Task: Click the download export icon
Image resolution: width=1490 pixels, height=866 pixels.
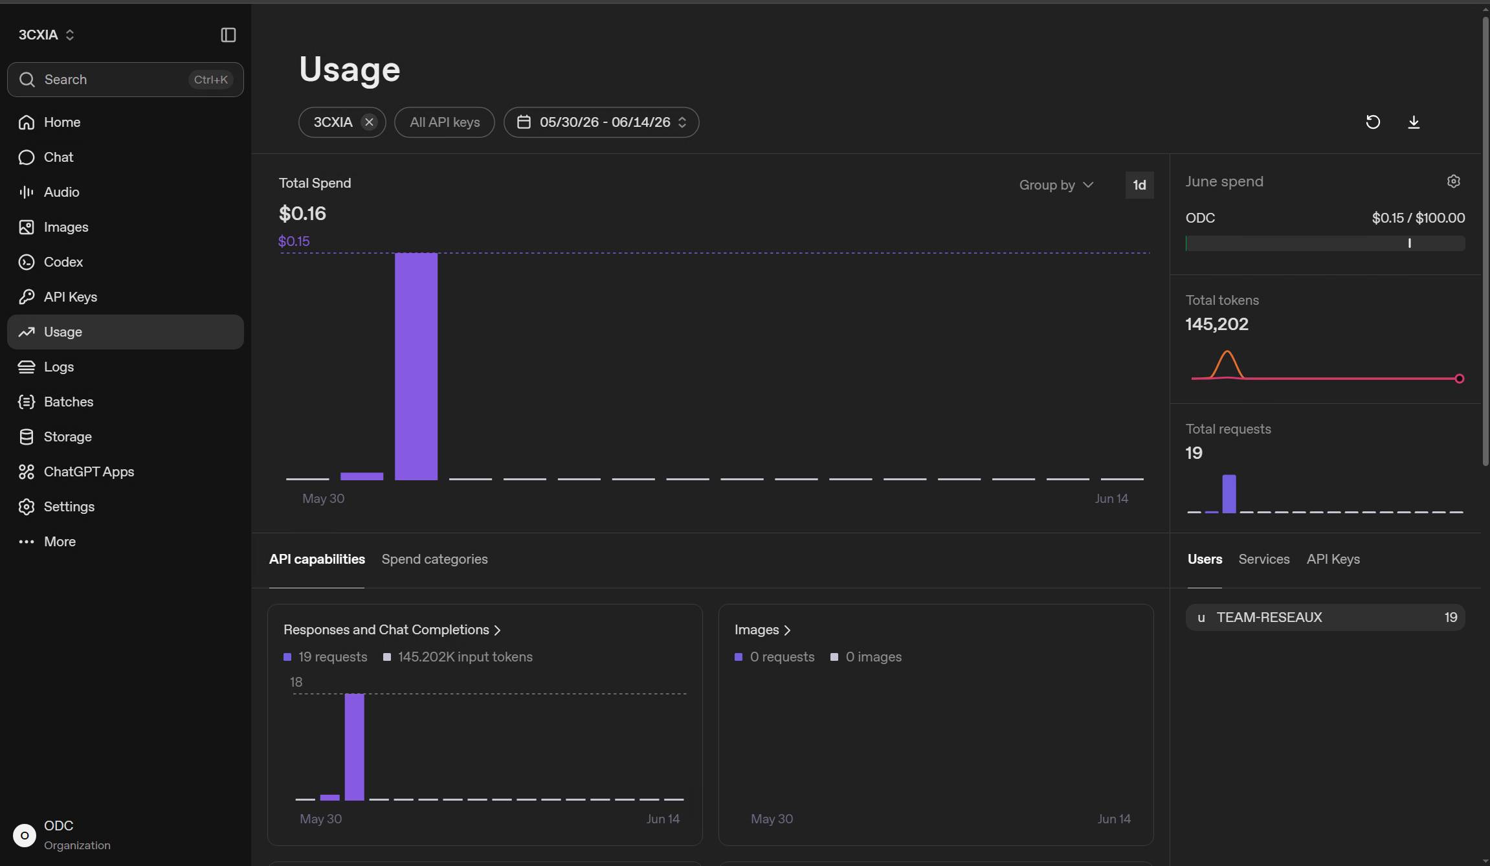Action: point(1414,122)
